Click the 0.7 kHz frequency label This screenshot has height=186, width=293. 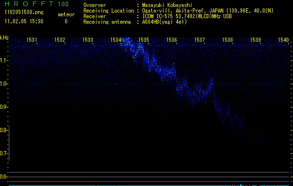coord(3,153)
